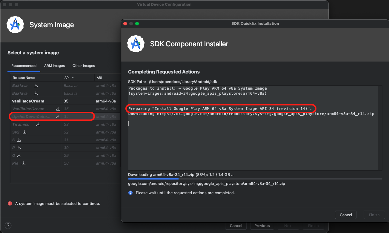Click Cancel in Virtual Device Configuration window

click(236, 226)
